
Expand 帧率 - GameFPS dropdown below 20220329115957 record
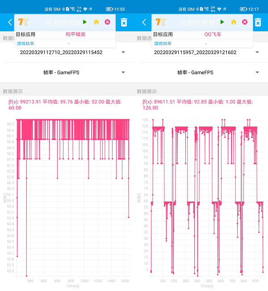[201, 72]
